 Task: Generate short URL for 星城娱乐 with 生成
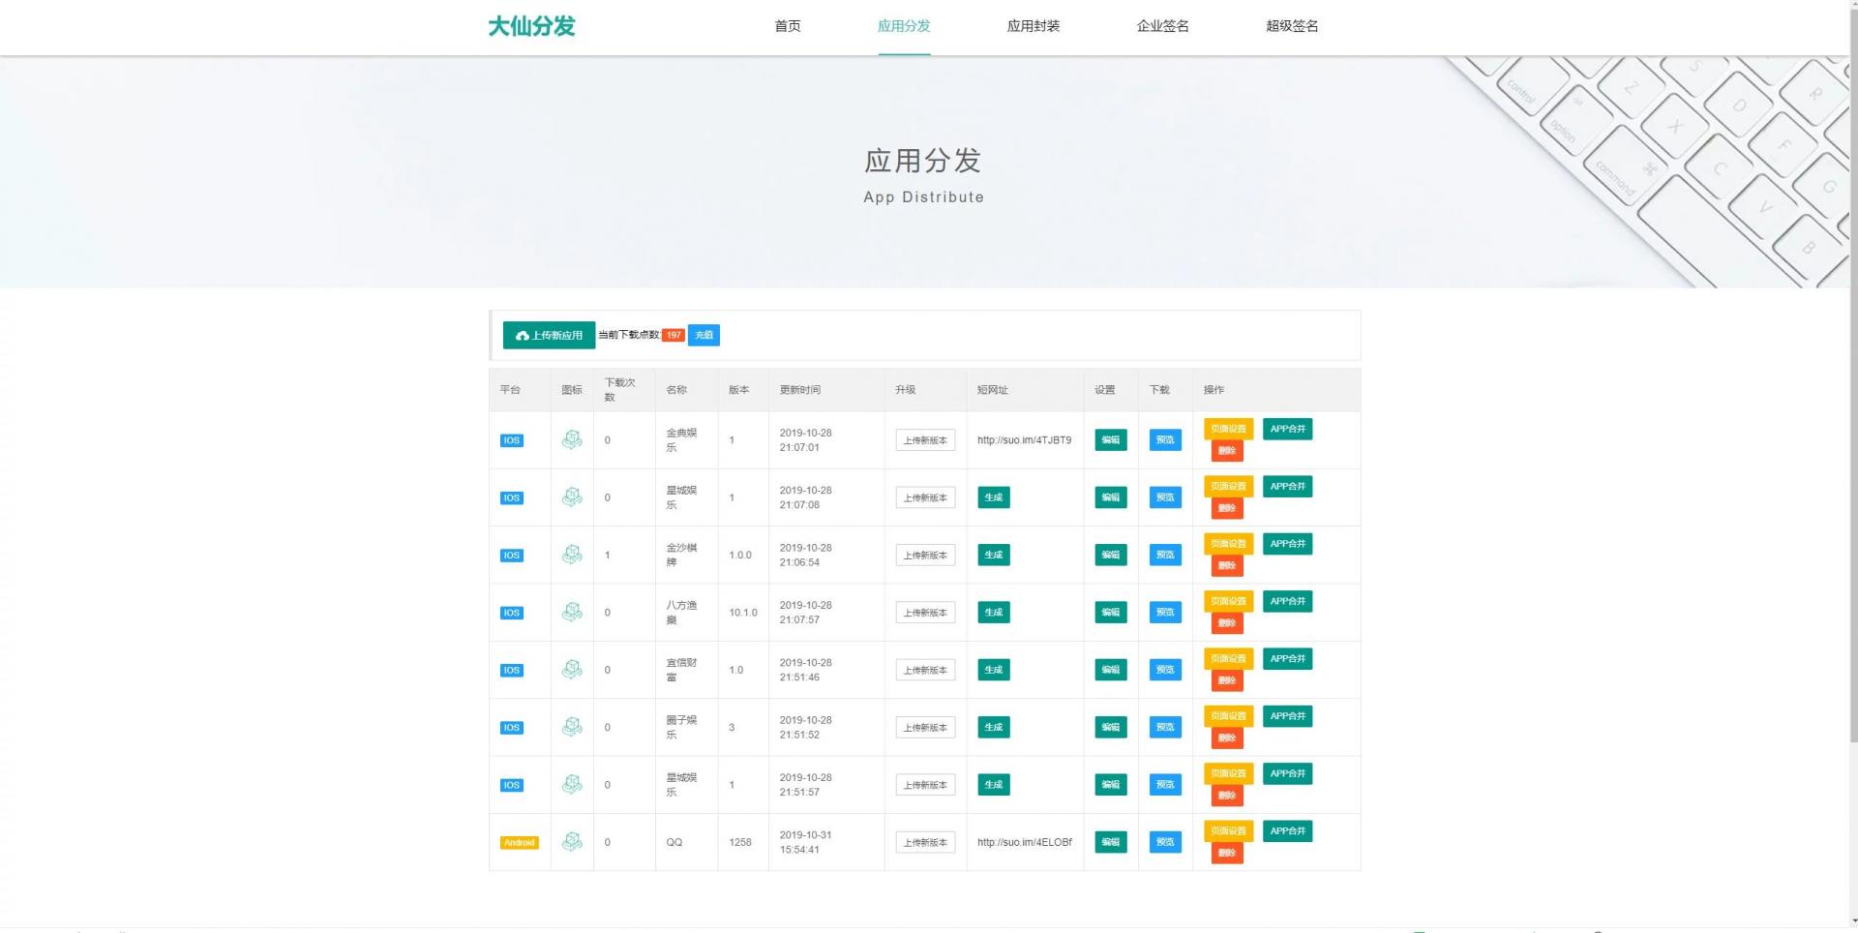[x=993, y=497]
